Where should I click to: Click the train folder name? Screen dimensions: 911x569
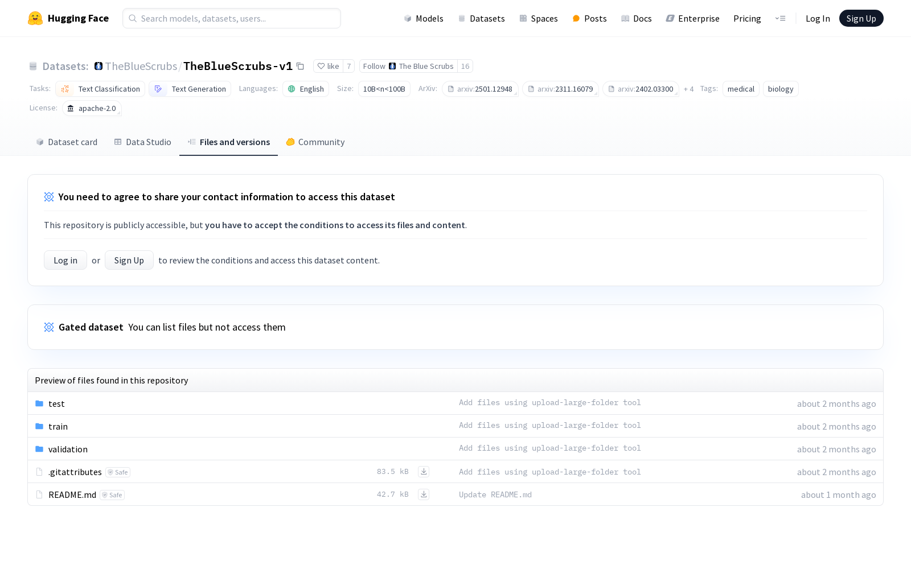point(58,426)
